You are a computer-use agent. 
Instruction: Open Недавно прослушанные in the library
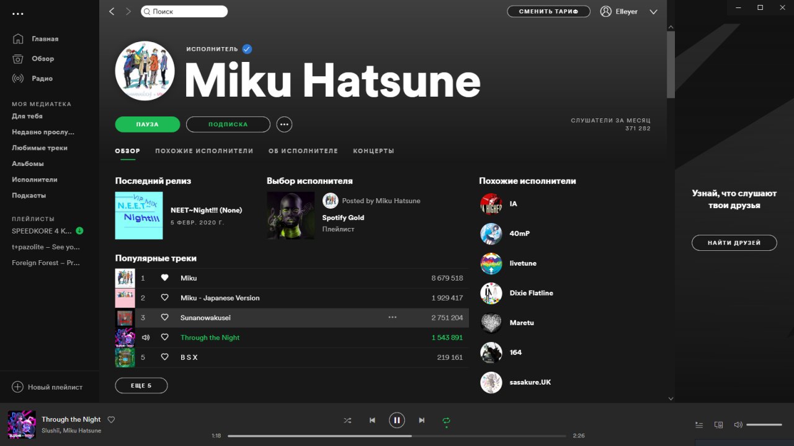click(43, 132)
